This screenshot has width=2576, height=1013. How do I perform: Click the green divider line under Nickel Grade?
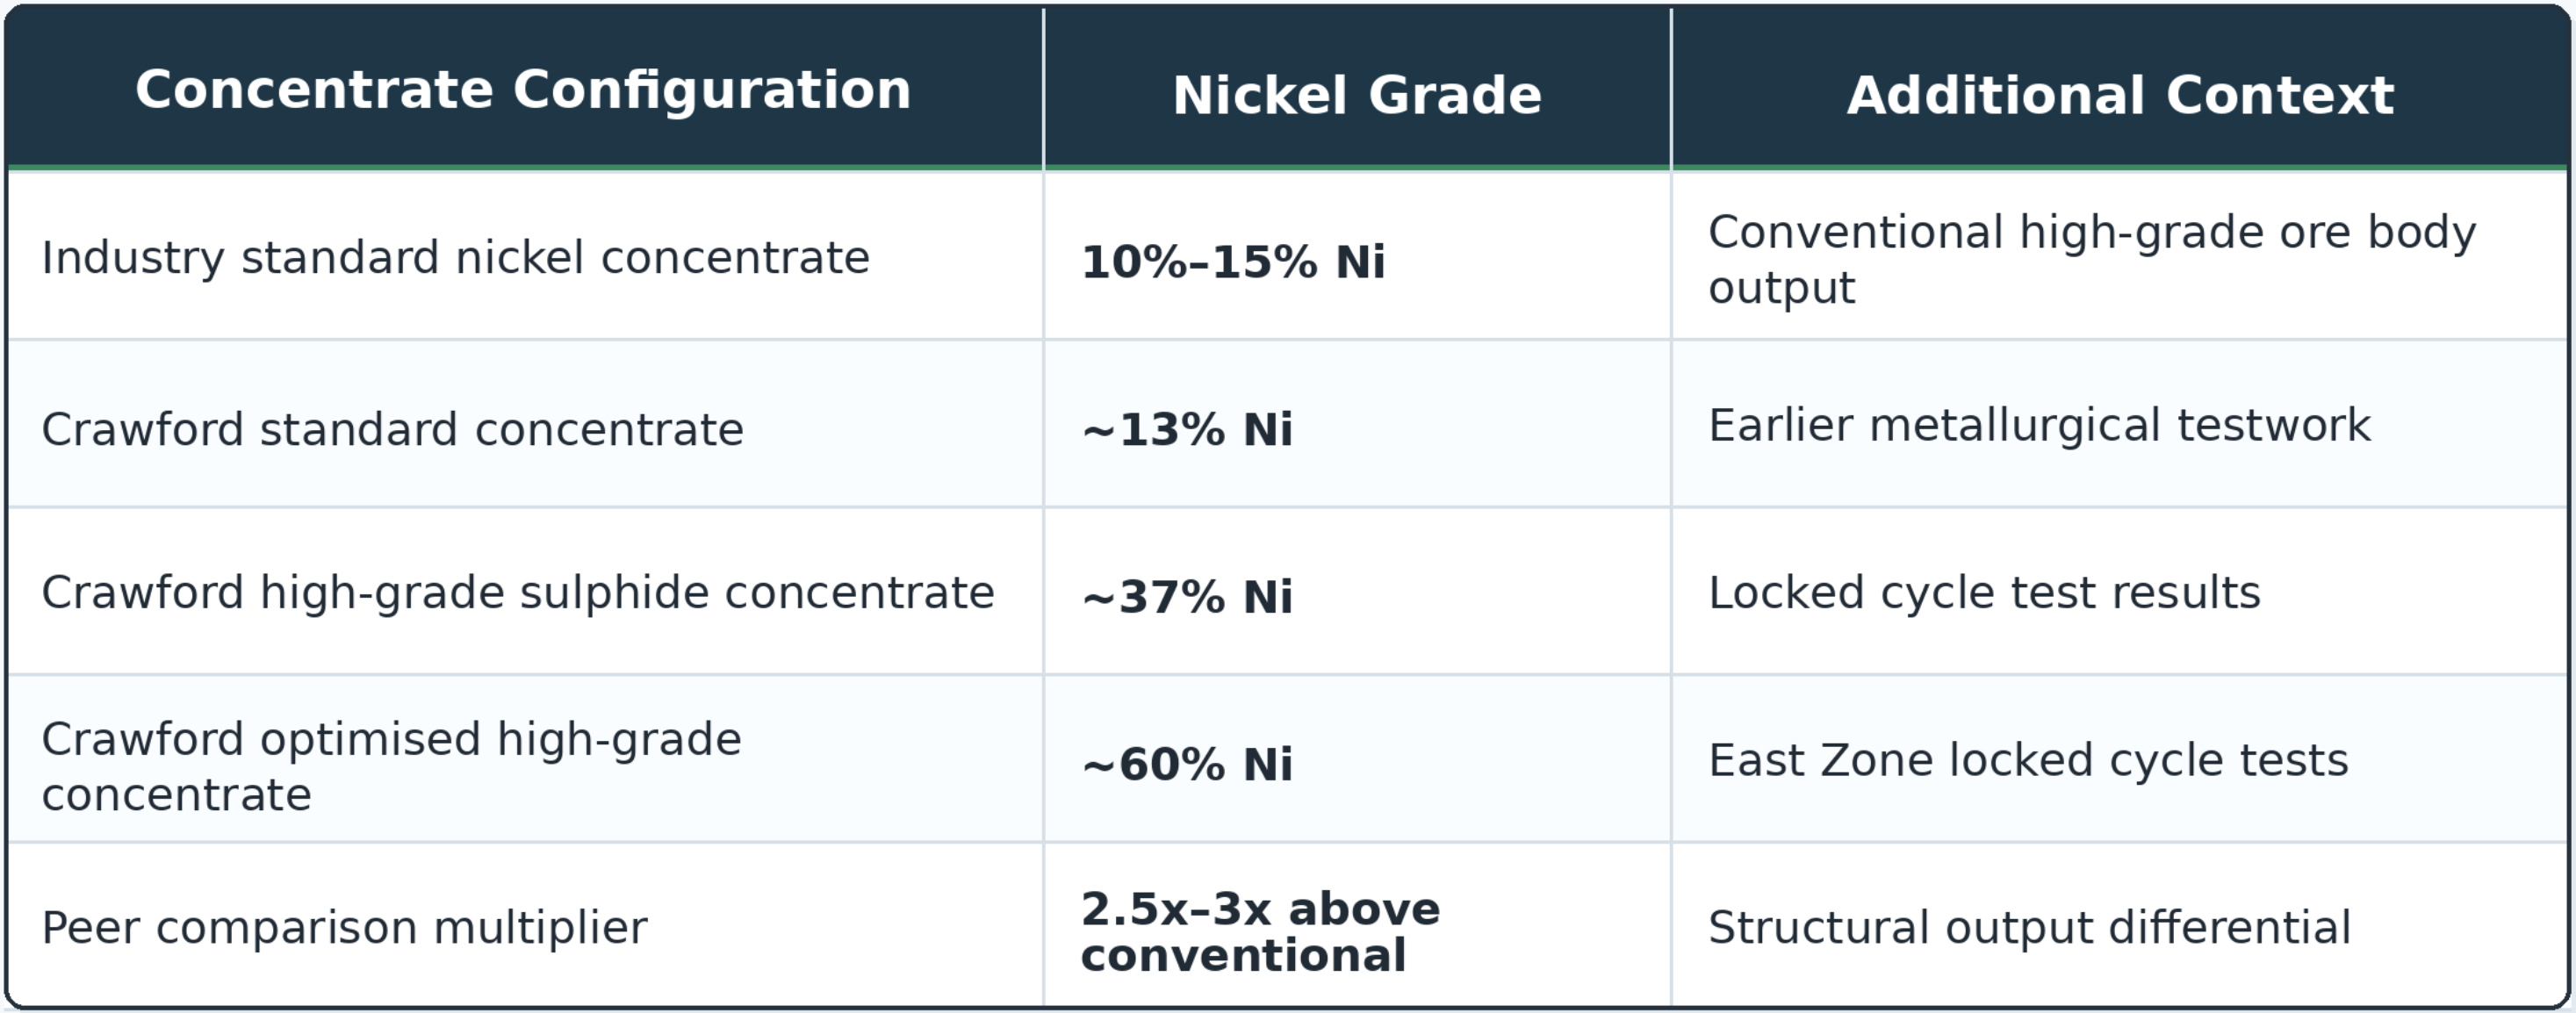pyautogui.click(x=1357, y=168)
